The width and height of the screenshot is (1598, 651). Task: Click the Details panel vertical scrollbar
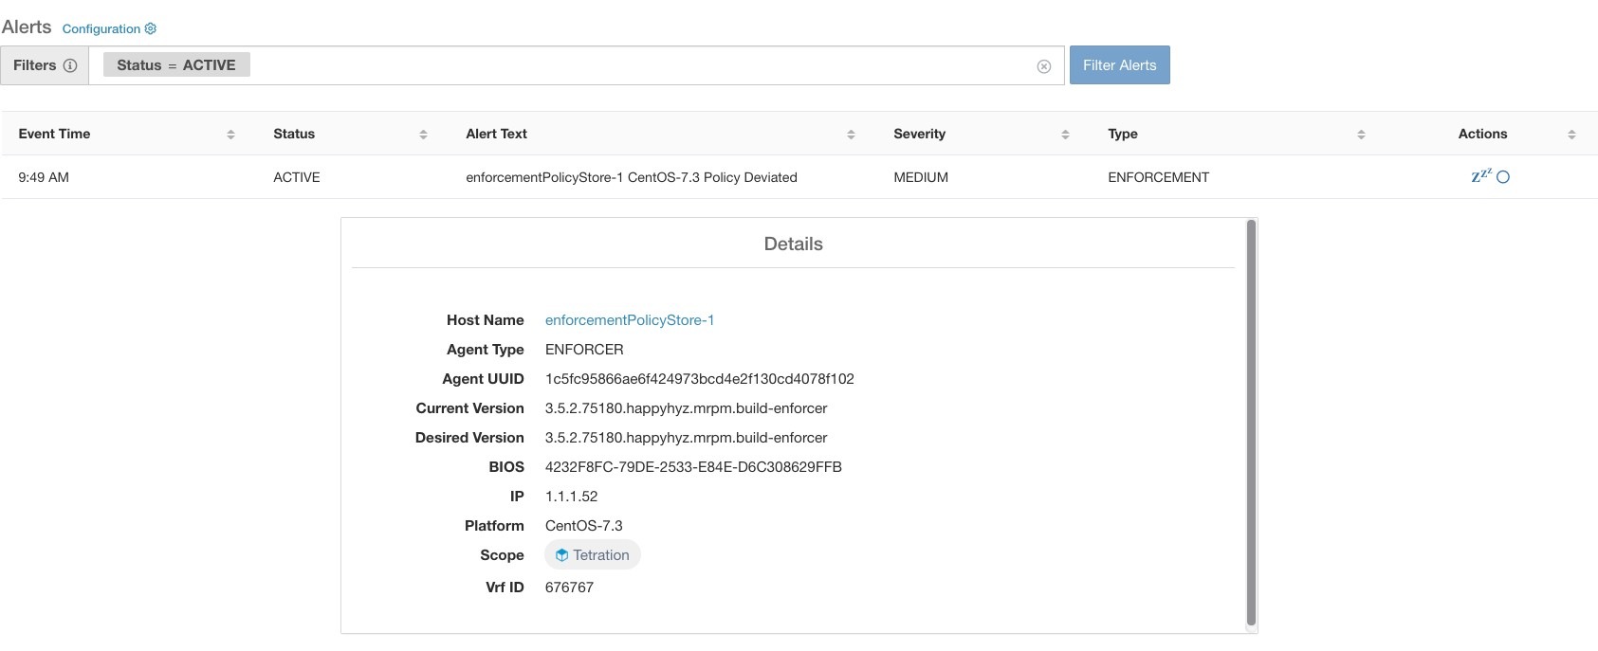(x=1251, y=423)
